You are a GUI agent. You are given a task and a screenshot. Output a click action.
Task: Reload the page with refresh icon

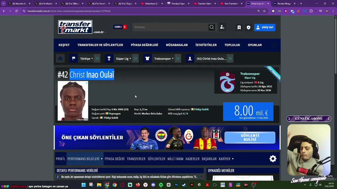pos(16,11)
